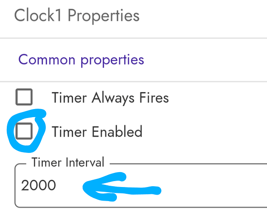
Task: Click the Timer Enabled label text
Action: 97,132
